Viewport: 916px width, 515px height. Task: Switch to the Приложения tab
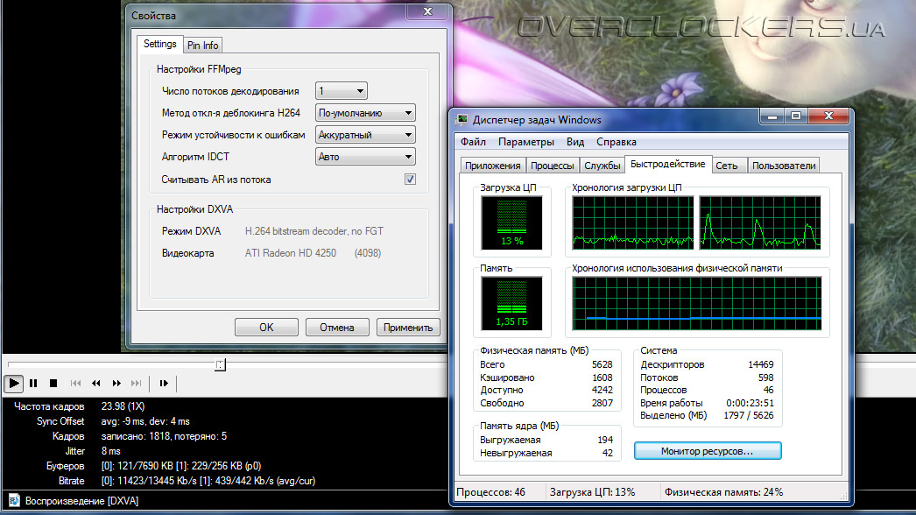(492, 166)
